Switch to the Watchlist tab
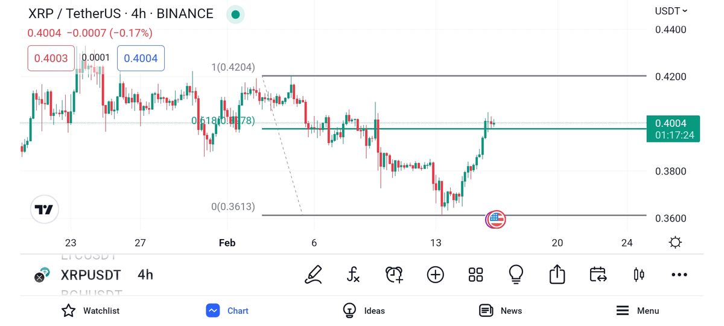The width and height of the screenshot is (724, 326). click(x=91, y=311)
